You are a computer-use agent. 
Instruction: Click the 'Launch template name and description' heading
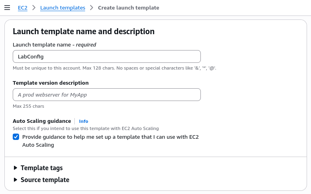pyautogui.click(x=84, y=31)
